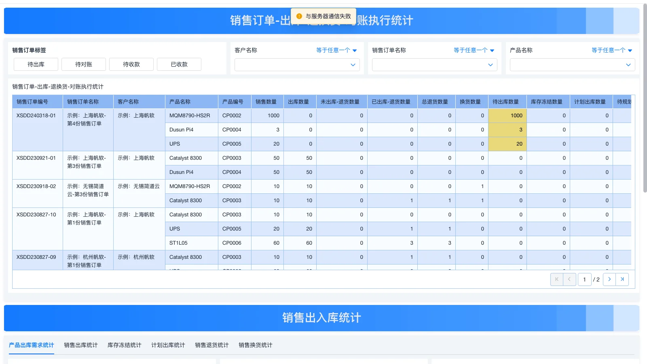Click the highlighted 20 pending outbound cell

tap(507, 144)
